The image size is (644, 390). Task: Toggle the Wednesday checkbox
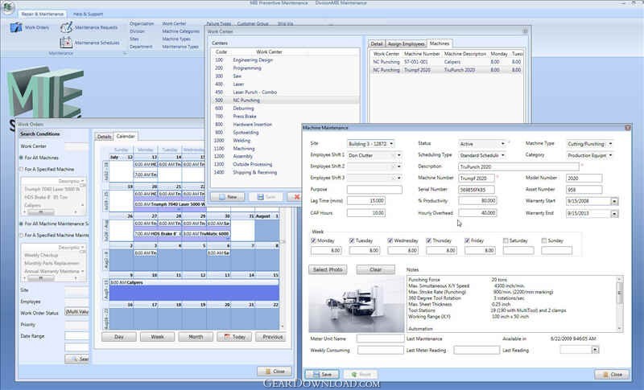pyautogui.click(x=390, y=240)
